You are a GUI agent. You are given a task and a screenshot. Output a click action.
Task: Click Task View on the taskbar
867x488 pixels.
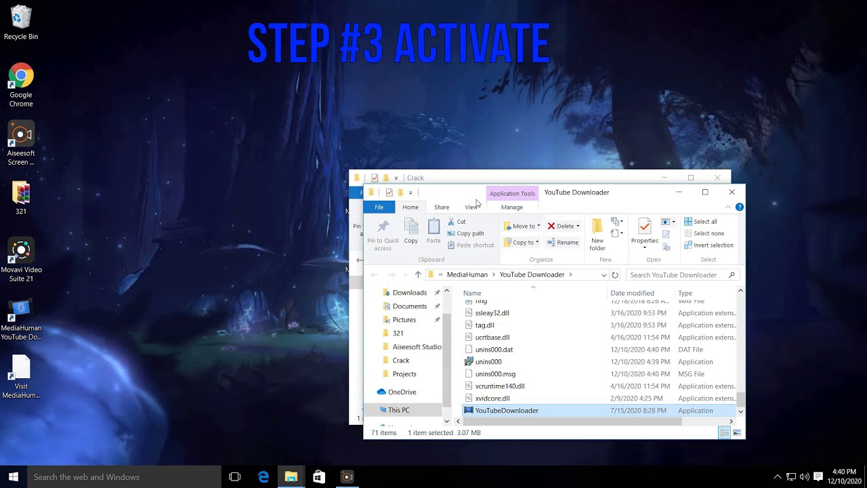[x=235, y=477]
